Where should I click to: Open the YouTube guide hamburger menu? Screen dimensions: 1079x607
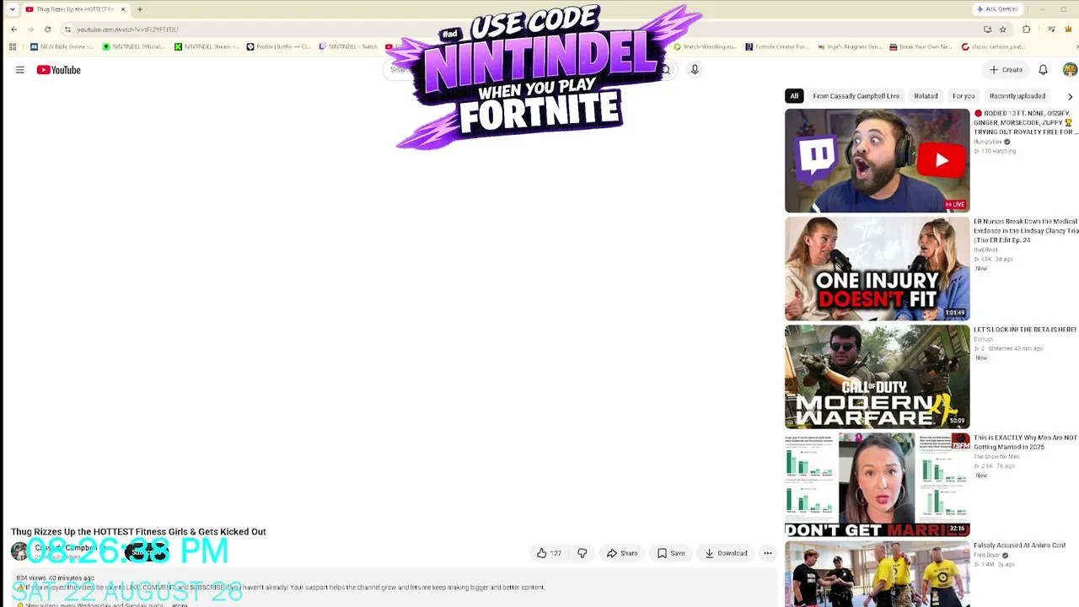(20, 70)
